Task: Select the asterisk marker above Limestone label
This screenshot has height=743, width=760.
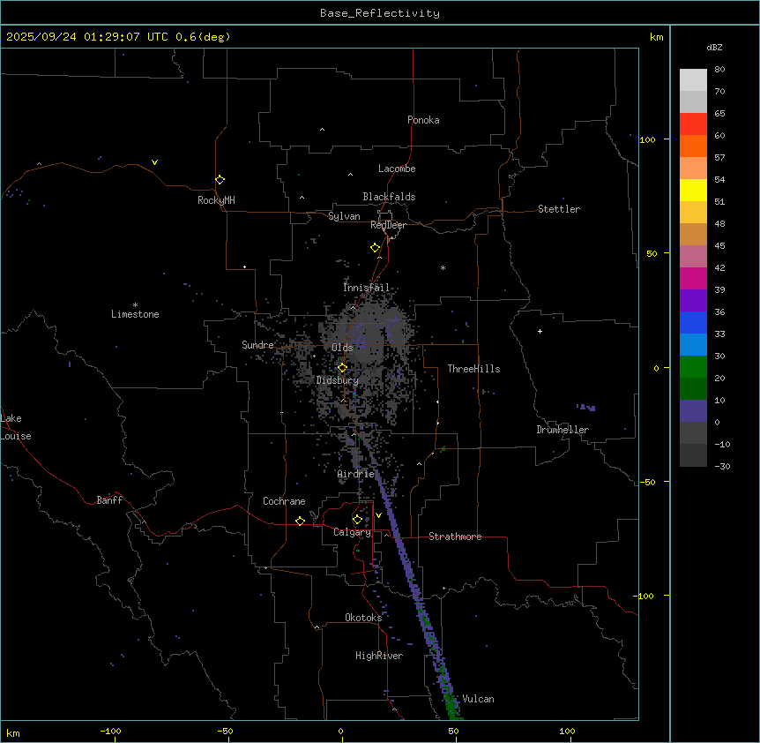Action: point(135,304)
